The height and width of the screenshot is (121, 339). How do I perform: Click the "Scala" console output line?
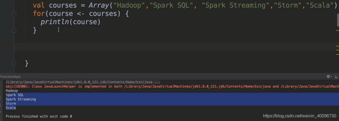(11, 108)
